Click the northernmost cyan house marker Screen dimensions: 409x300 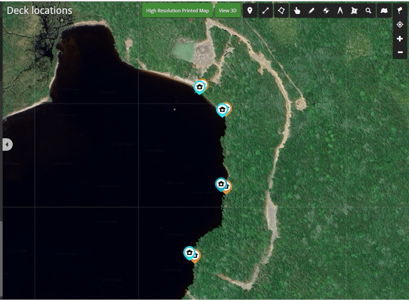pyautogui.click(x=199, y=87)
